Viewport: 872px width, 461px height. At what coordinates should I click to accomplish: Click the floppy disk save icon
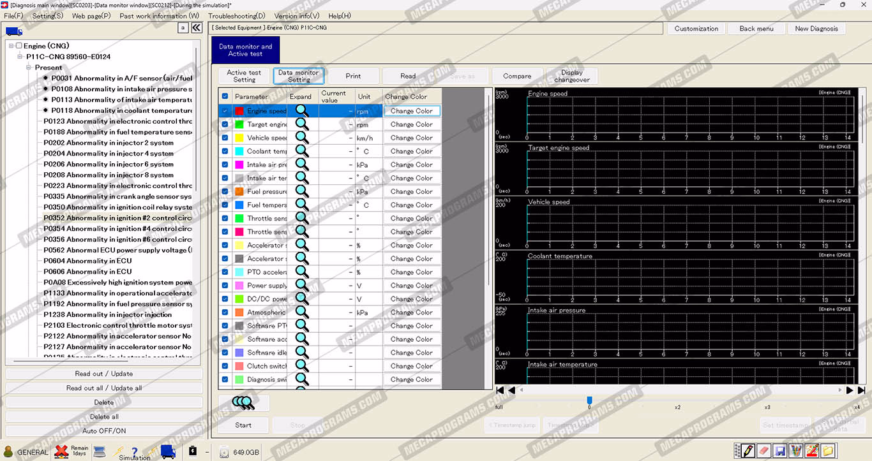pyautogui.click(x=779, y=451)
